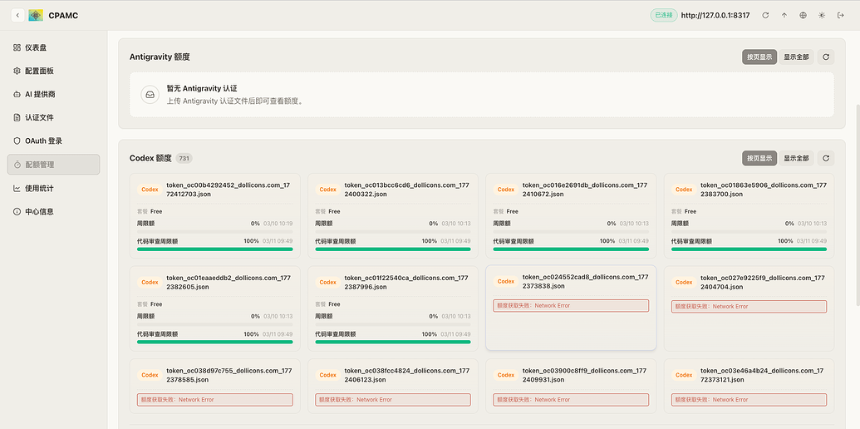
Task: Click Network Error message on token_oc038fcc4824 card
Action: 393,399
